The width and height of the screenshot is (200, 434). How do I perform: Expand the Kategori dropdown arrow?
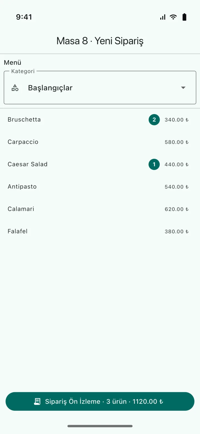[183, 88]
